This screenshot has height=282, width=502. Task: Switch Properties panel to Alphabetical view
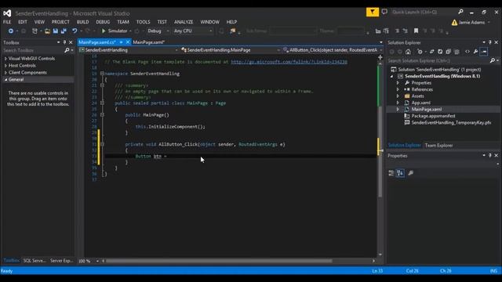(x=400, y=173)
